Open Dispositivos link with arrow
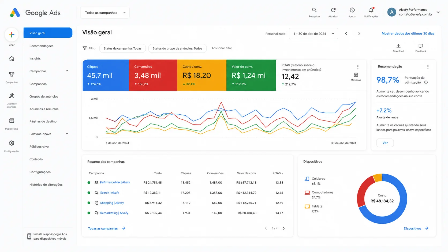The image size is (448, 252). [416, 228]
